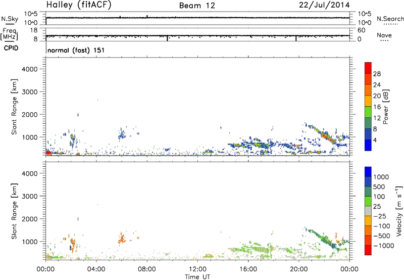404x280 pixels.
Task: Click the power panel 'Slant Range [km]' label
Action: click(x=14, y=107)
